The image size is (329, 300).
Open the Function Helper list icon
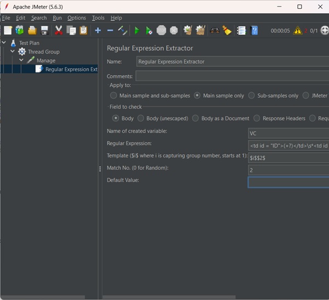241,31
